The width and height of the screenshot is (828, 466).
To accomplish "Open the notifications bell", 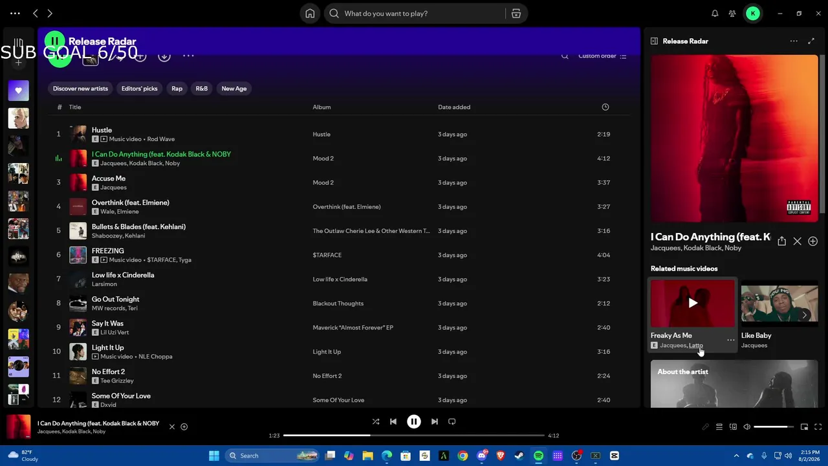I will (x=715, y=14).
